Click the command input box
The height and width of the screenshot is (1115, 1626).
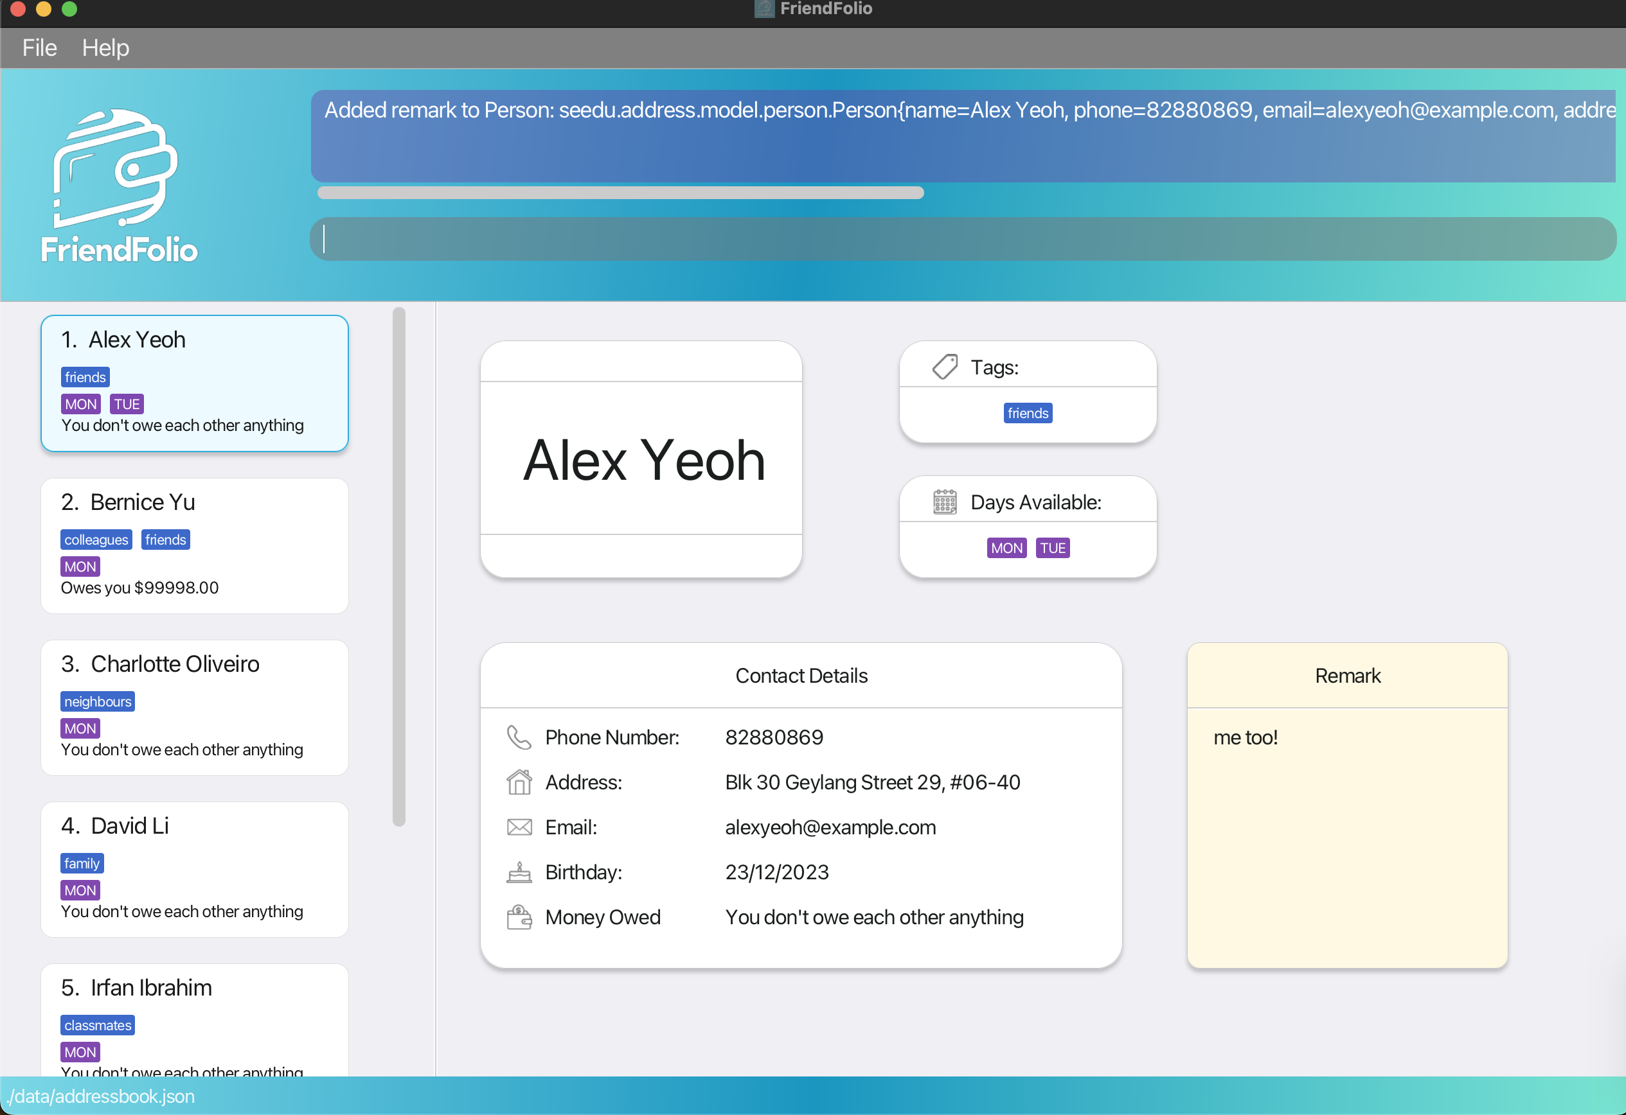click(963, 239)
